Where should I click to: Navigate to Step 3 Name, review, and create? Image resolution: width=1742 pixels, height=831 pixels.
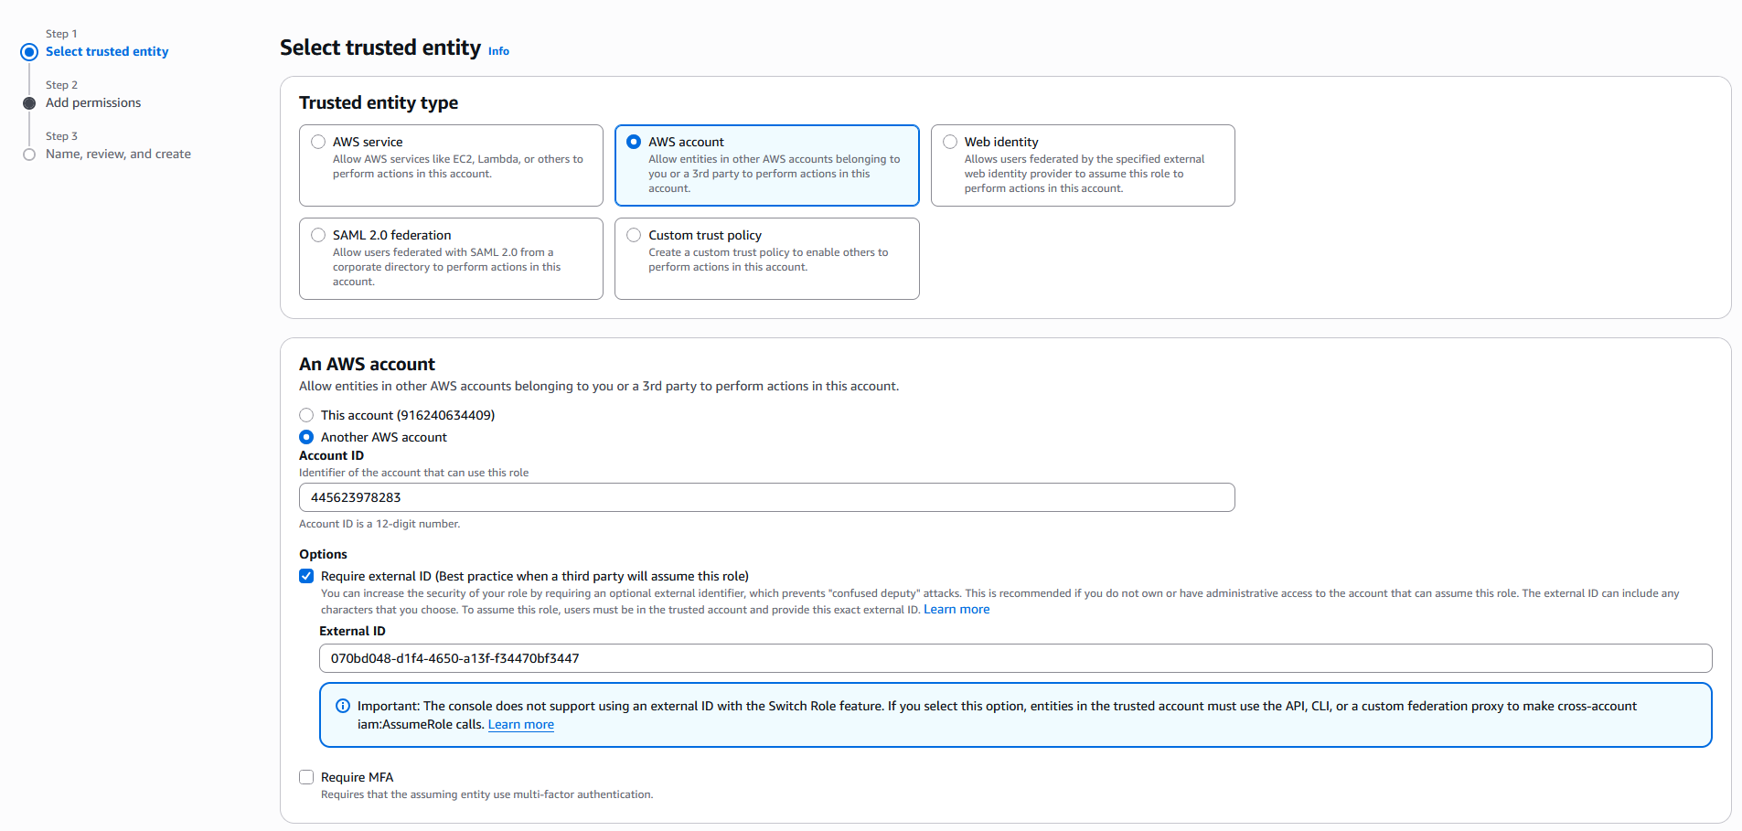click(118, 154)
